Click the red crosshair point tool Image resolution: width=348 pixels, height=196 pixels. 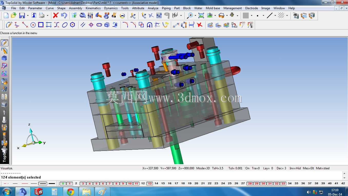[91, 25]
